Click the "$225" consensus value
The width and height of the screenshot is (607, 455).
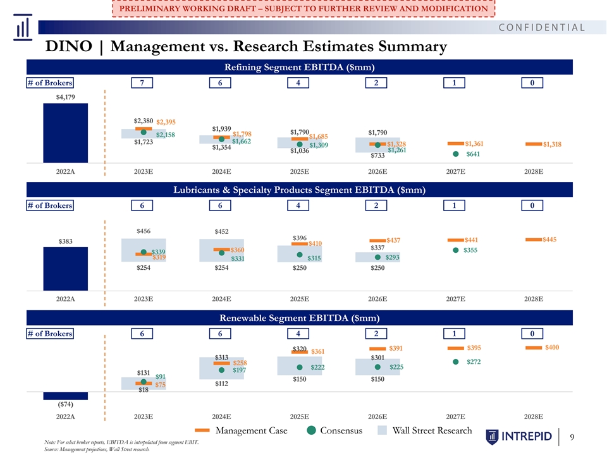[x=396, y=367]
